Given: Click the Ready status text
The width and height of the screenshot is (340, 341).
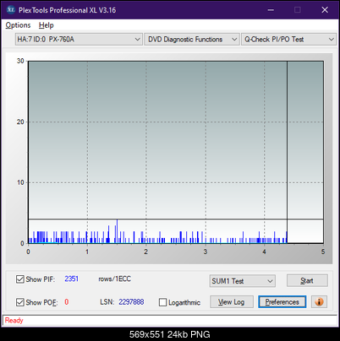Looking at the screenshot, I should click(14, 320).
